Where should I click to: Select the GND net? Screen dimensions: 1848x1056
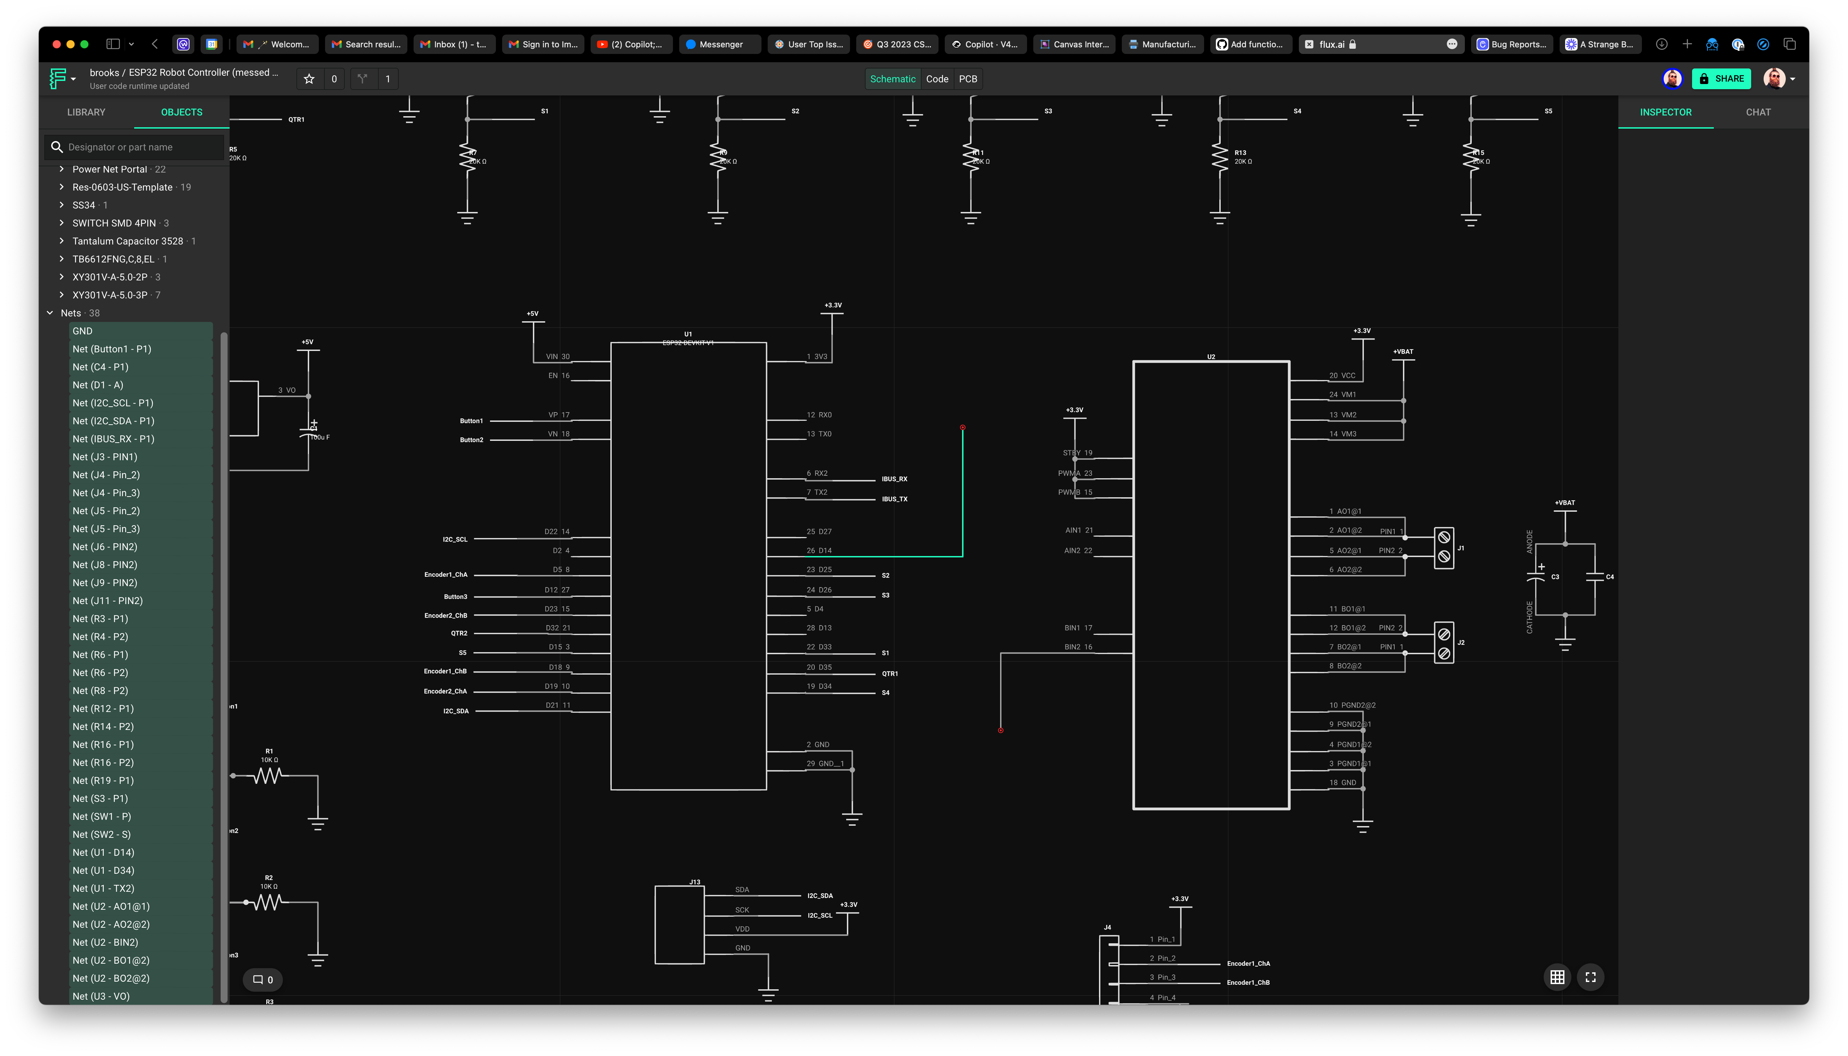tap(141, 331)
